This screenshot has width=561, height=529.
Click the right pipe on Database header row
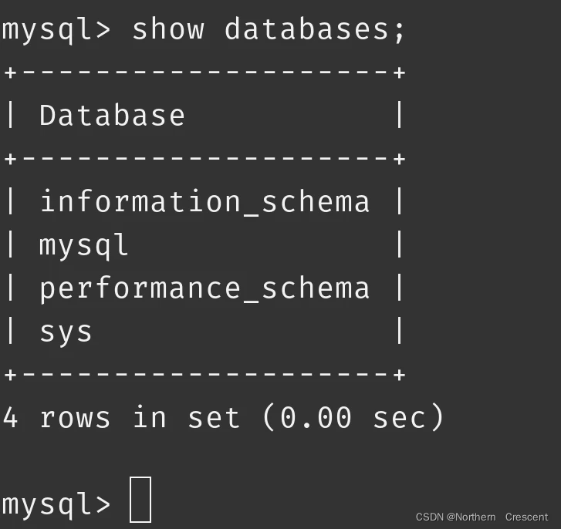400,114
